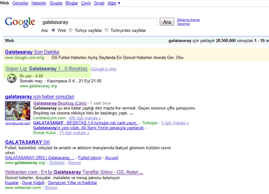Open the Tercihler link
This screenshot has width=269, height=194.
point(183,24)
